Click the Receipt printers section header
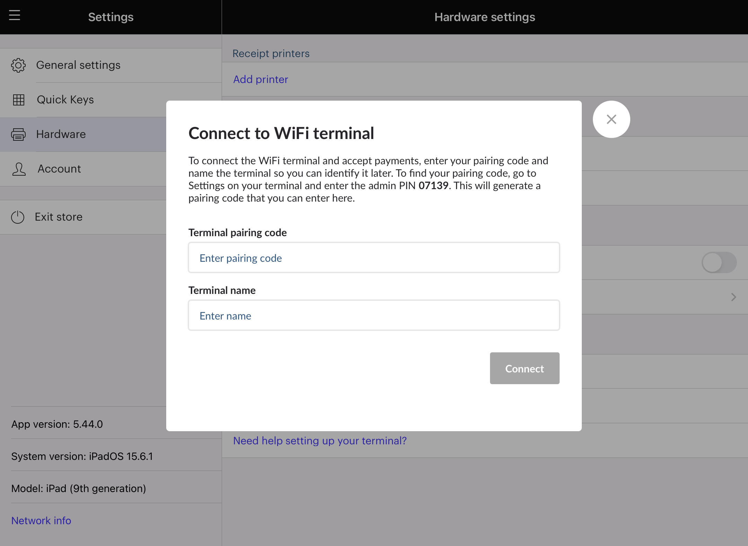 tap(271, 53)
